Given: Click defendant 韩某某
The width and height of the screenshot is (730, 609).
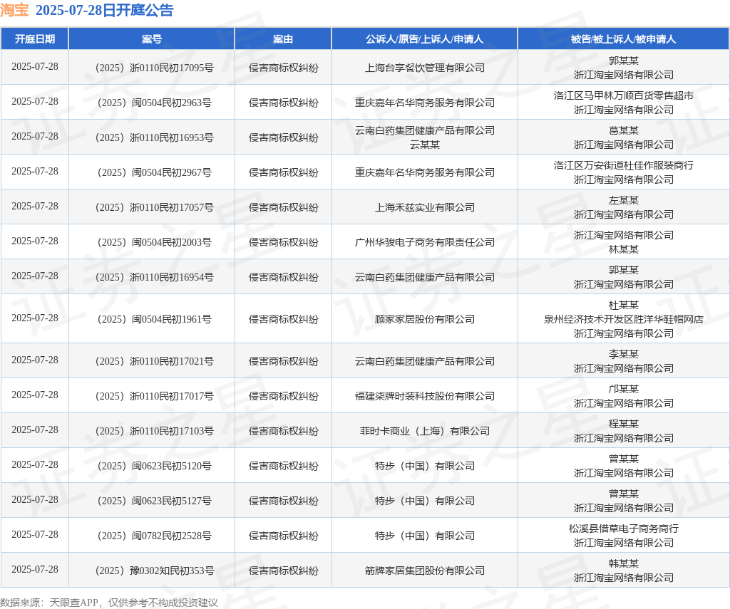Looking at the screenshot, I should [x=623, y=563].
